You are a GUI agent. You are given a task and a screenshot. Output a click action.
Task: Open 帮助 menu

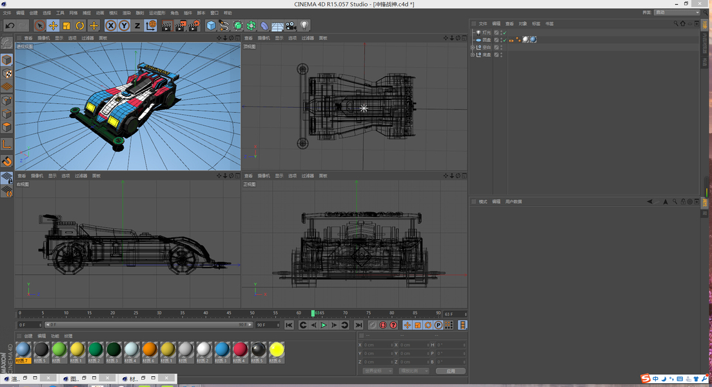pos(228,13)
